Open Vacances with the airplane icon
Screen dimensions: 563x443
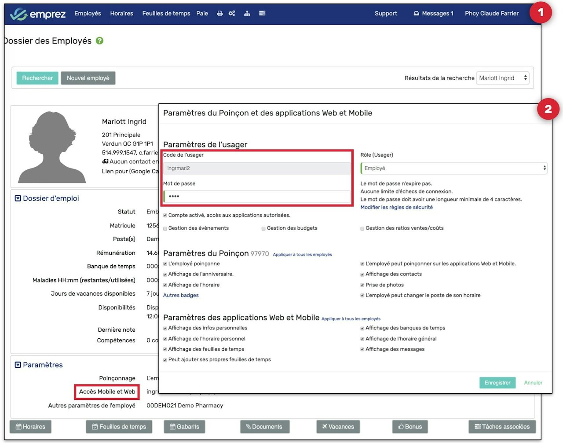338,427
